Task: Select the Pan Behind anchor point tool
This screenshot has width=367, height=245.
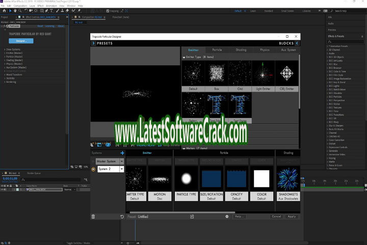Action: click(36, 11)
